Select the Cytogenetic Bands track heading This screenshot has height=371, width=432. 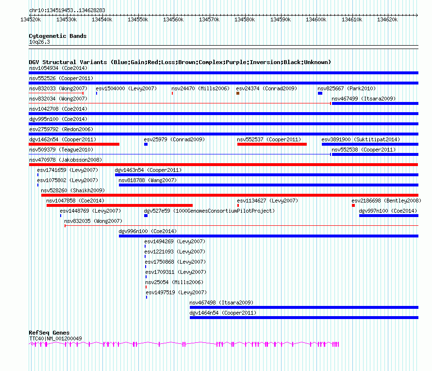tap(58, 36)
